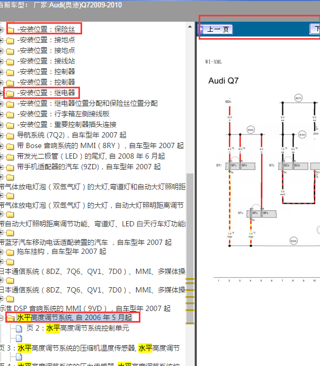Expand the 安装位置：保险丝 tree node
The width and height of the screenshot is (320, 366).
click(x=2, y=30)
